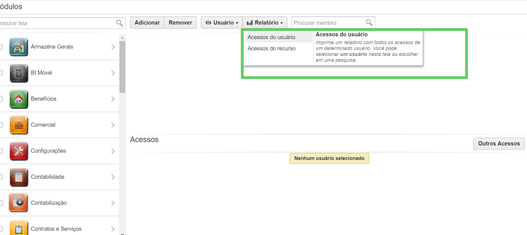Click the Contabilização gear icon
This screenshot has width=527, height=235.
[18, 203]
